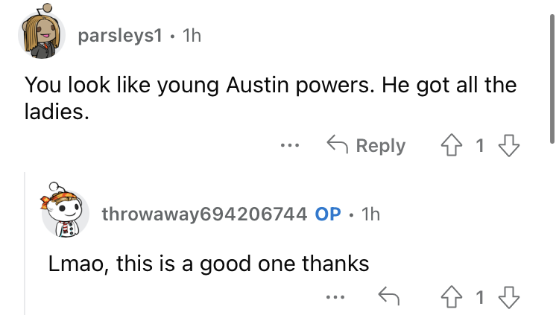Click the 1h timestamp next to OP badge
559x315 pixels.
coord(370,214)
